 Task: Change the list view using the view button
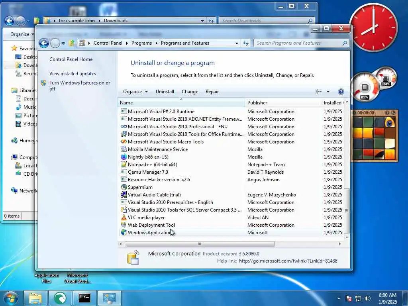(x=318, y=92)
